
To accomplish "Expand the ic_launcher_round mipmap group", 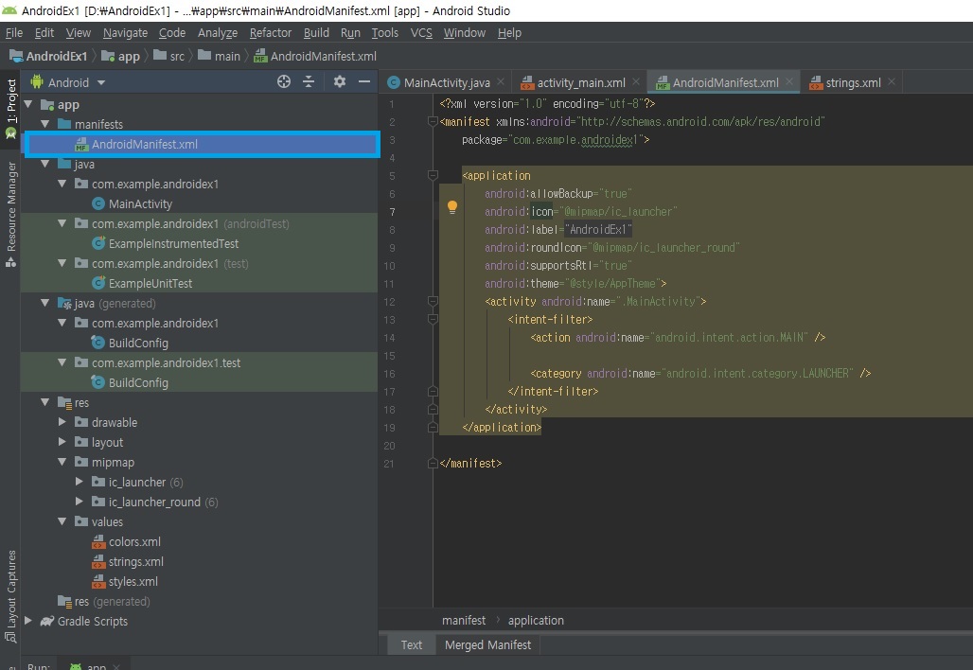I will pyautogui.click(x=79, y=502).
